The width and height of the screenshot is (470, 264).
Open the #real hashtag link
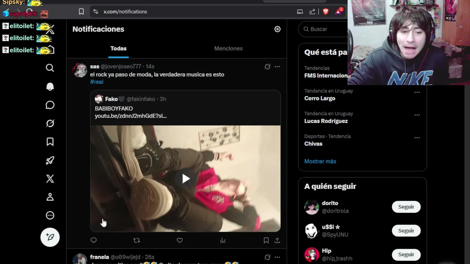(97, 82)
